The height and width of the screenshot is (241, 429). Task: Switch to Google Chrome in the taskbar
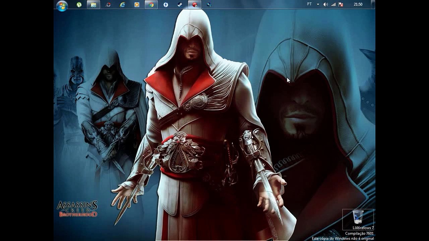click(151, 5)
